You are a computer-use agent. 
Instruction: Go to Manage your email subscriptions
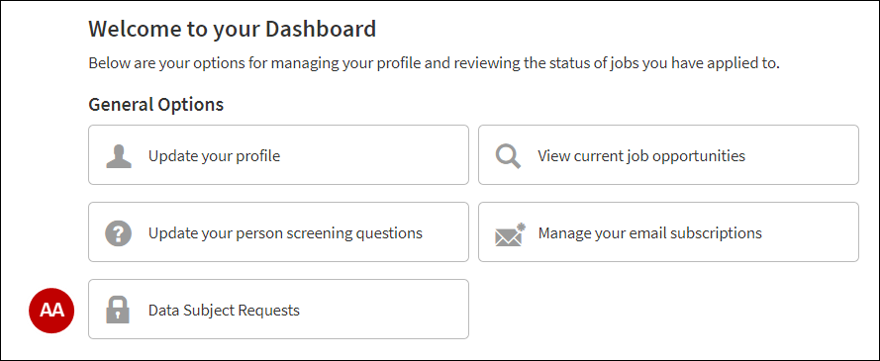(x=650, y=232)
